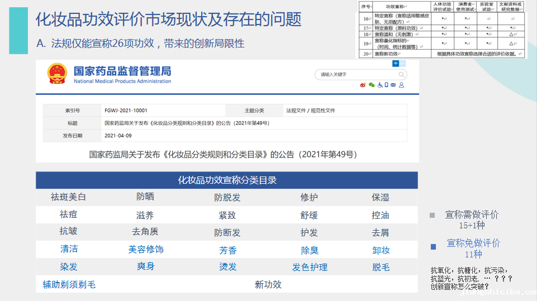This screenshot has height=301, width=537.
Task: Select the 保湿 cell
Action: coord(381,198)
